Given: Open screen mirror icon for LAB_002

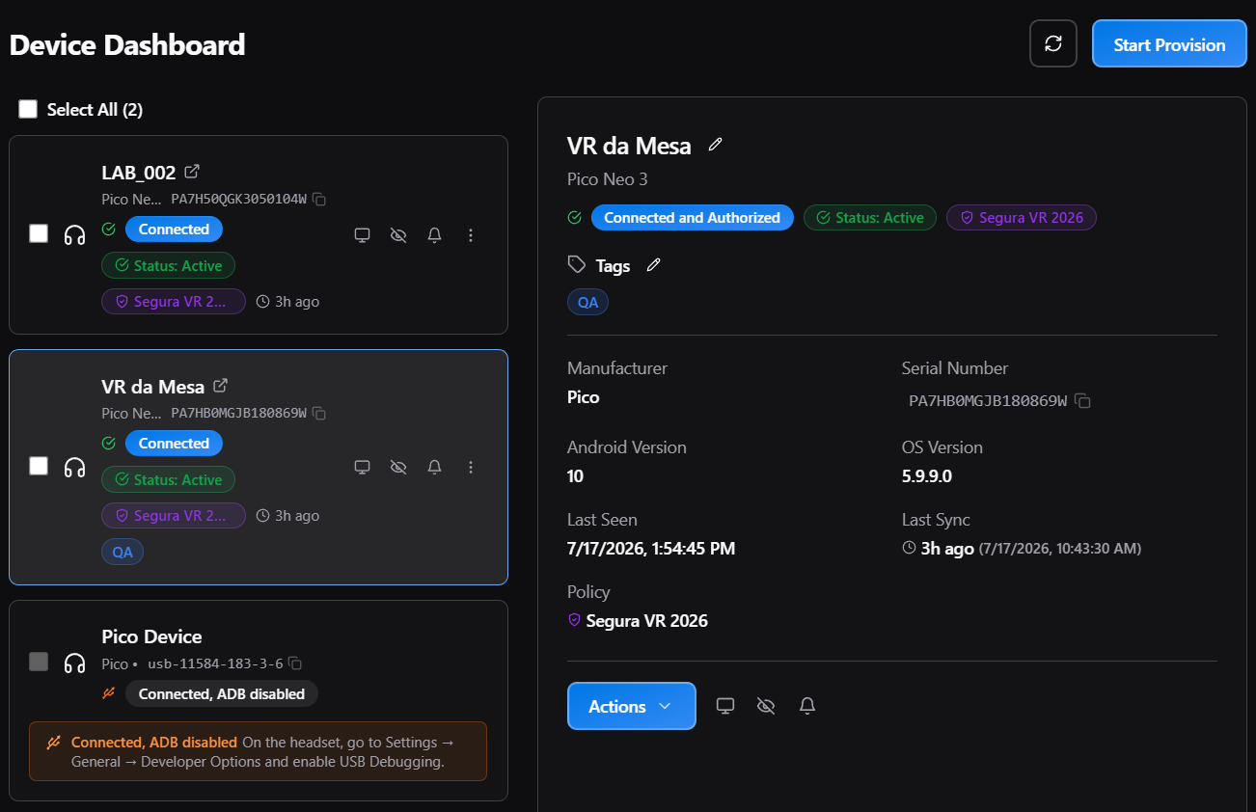Looking at the screenshot, I should 363,235.
